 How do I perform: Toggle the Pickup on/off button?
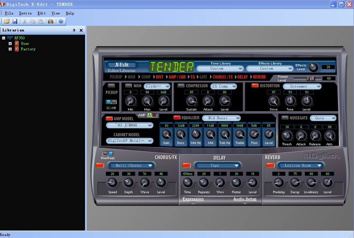click(111, 85)
